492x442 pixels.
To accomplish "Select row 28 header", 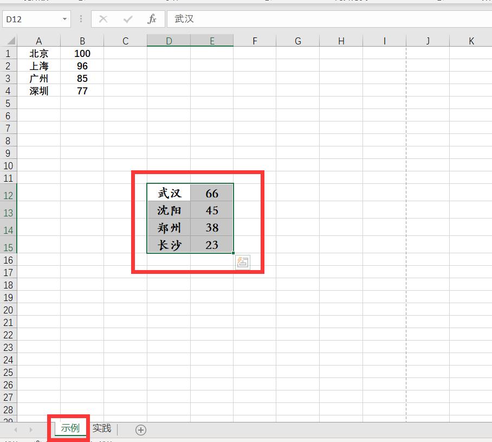I will click(x=8, y=409).
